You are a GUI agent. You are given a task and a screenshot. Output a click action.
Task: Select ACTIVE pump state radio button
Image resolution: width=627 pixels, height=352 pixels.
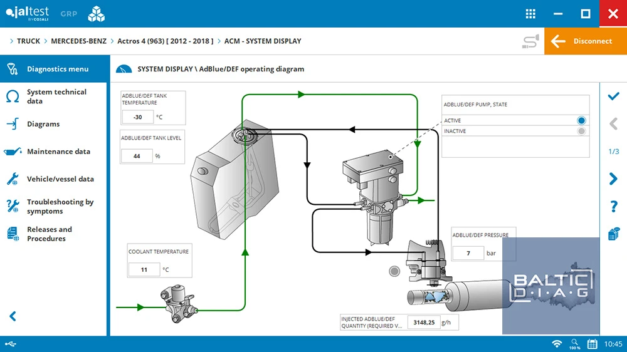pos(581,120)
